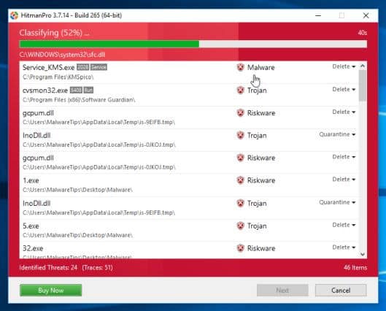
Task: Click the Malware label for Service_KMS.exe
Action: point(261,67)
